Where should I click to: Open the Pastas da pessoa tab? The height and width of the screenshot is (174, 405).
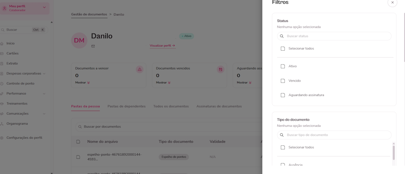[x=85, y=106]
